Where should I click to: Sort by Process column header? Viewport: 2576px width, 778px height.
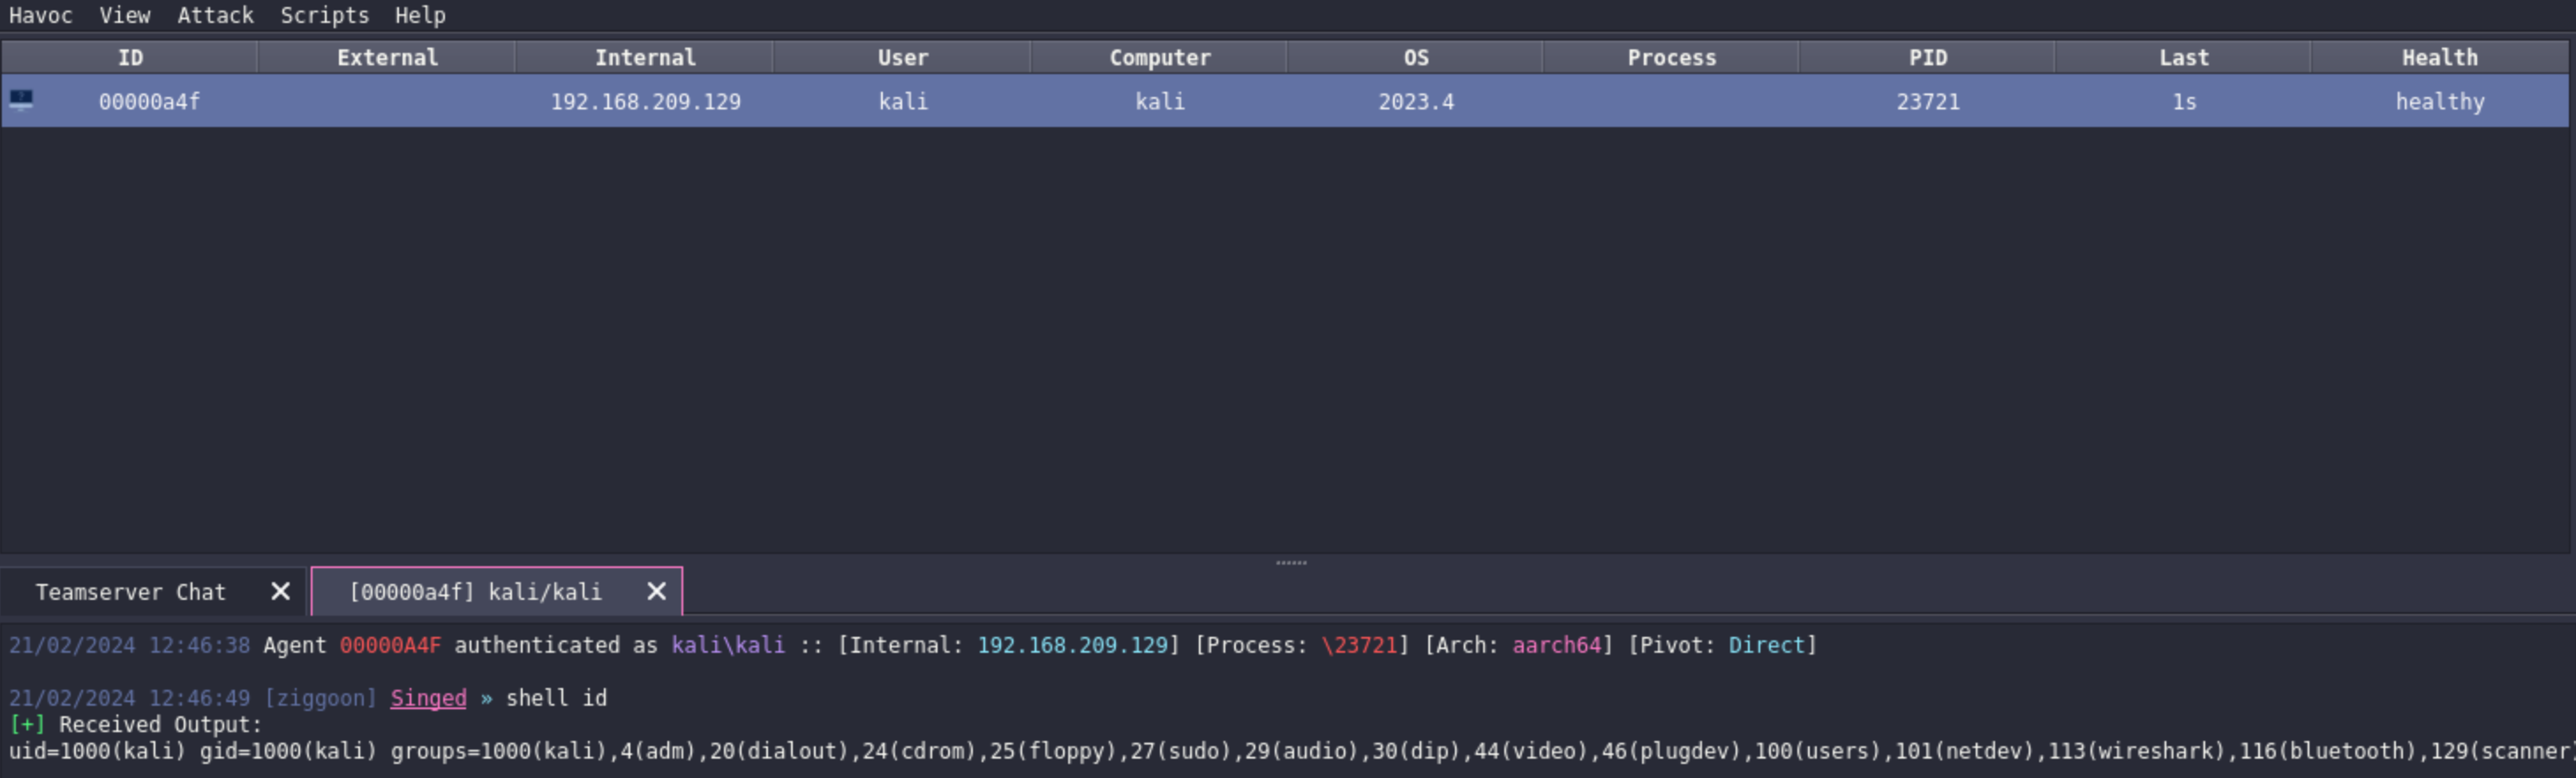(1672, 58)
